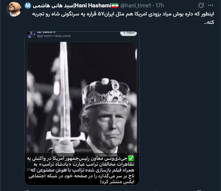Image resolution: width=221 pixels, height=191 pixels.
Task: Click the jeweled crown in the image
Action: [x=106, y=93]
